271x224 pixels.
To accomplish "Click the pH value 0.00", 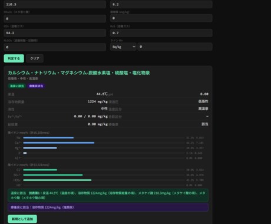I will (204, 94).
